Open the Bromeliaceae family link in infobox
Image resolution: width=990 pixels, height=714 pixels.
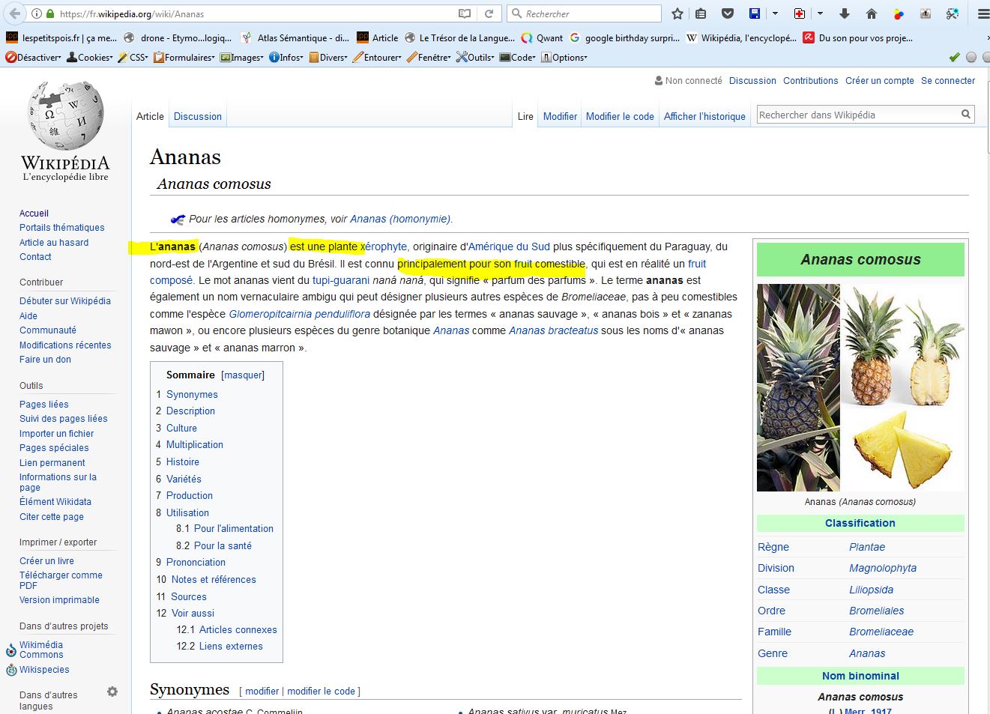[881, 632]
